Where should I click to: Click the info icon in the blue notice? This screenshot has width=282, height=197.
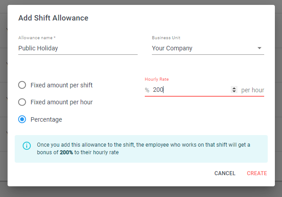coord(27,146)
